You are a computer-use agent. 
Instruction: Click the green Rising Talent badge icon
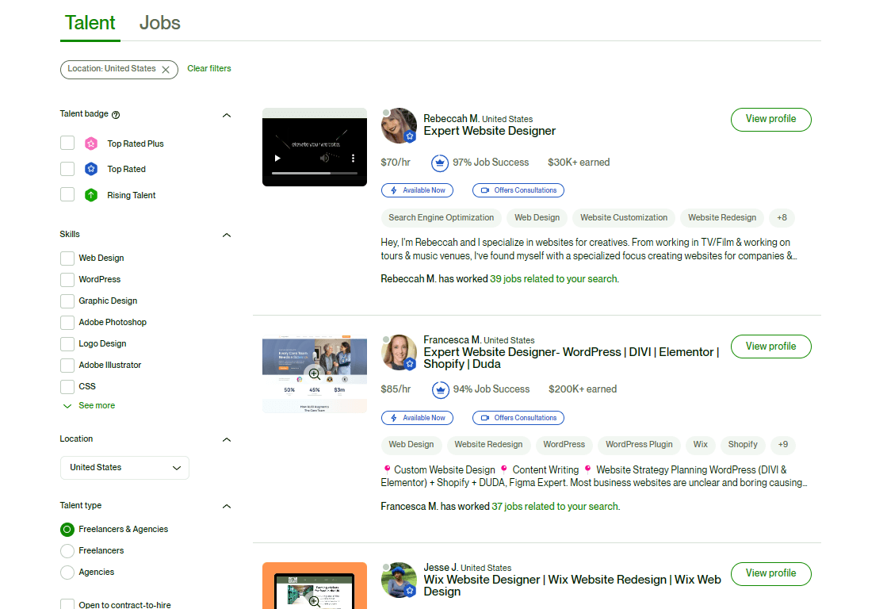[x=91, y=195]
